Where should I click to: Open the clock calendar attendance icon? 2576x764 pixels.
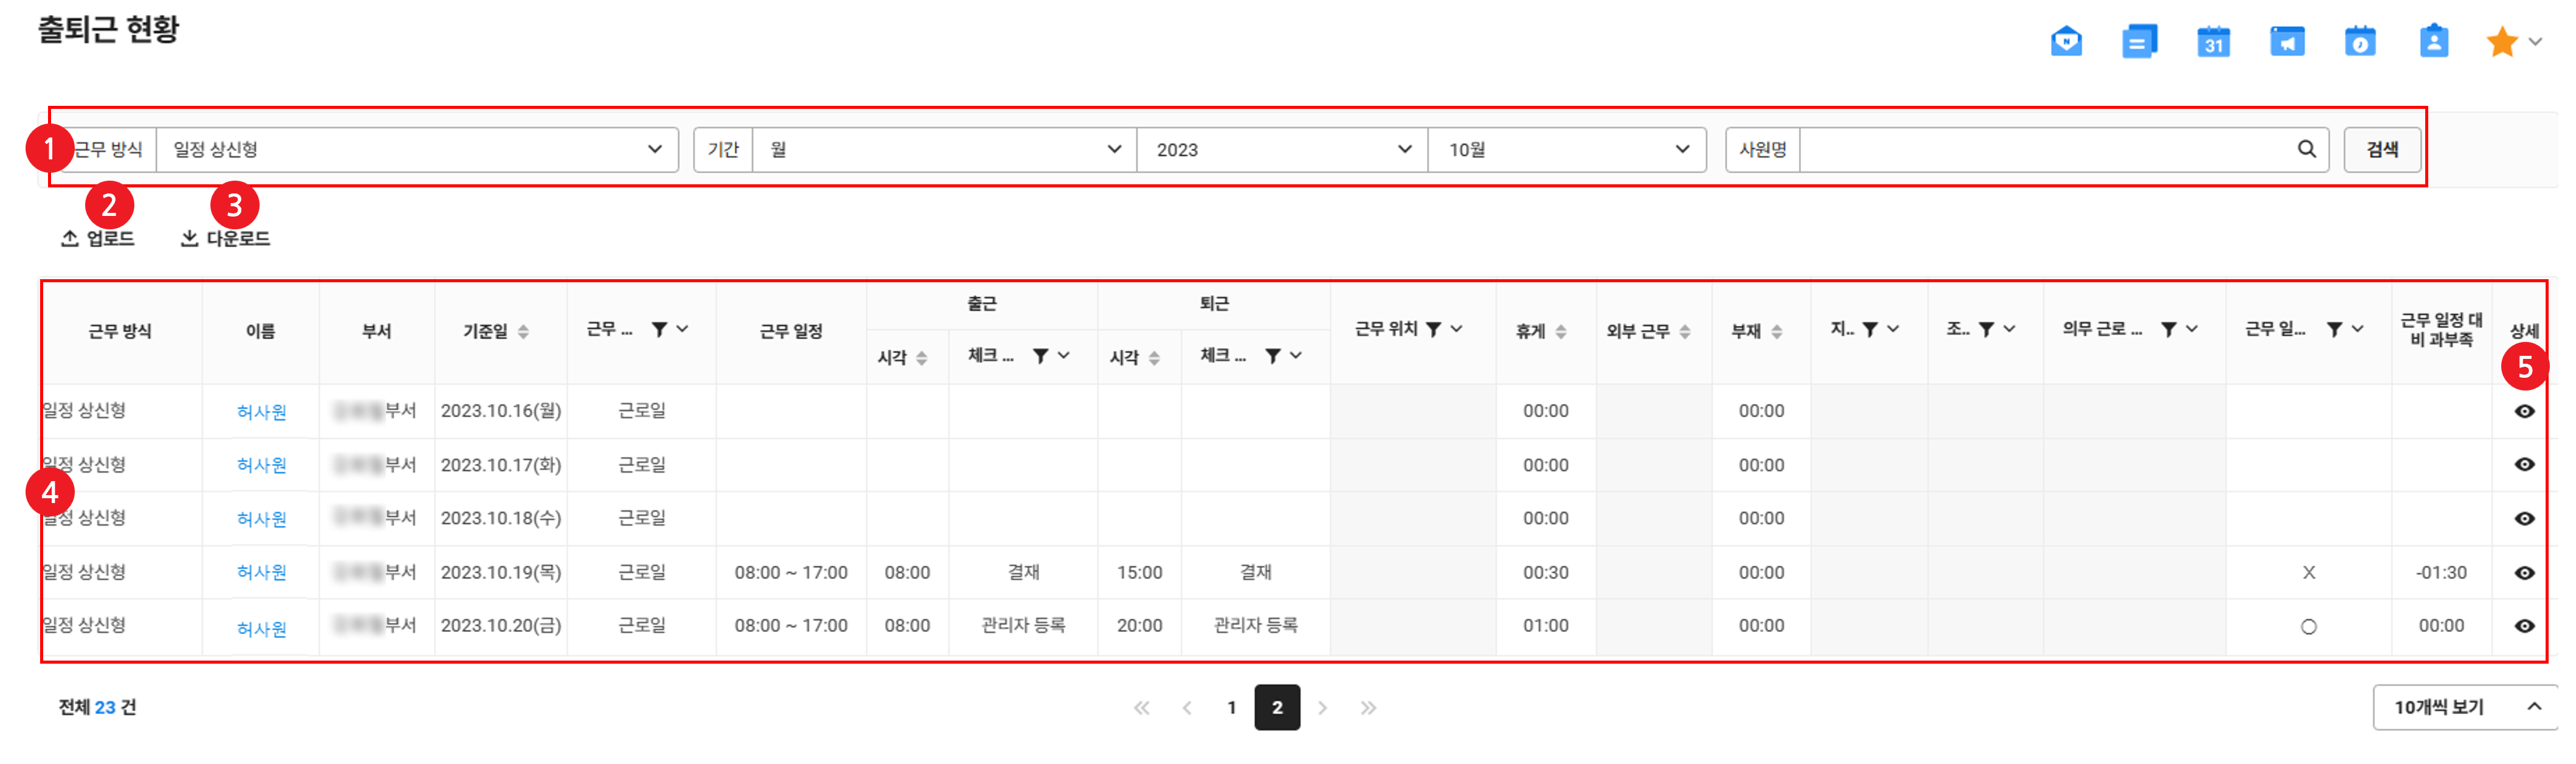coord(2360,42)
